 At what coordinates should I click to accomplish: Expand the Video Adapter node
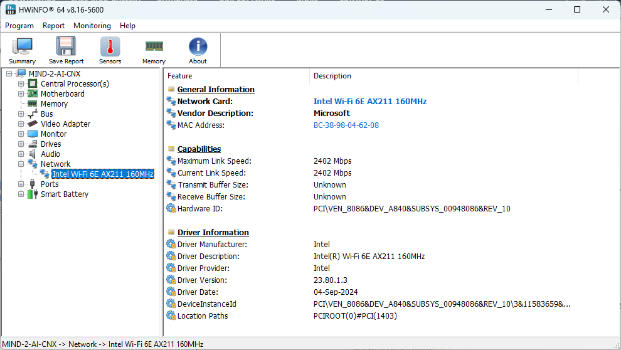coord(21,124)
